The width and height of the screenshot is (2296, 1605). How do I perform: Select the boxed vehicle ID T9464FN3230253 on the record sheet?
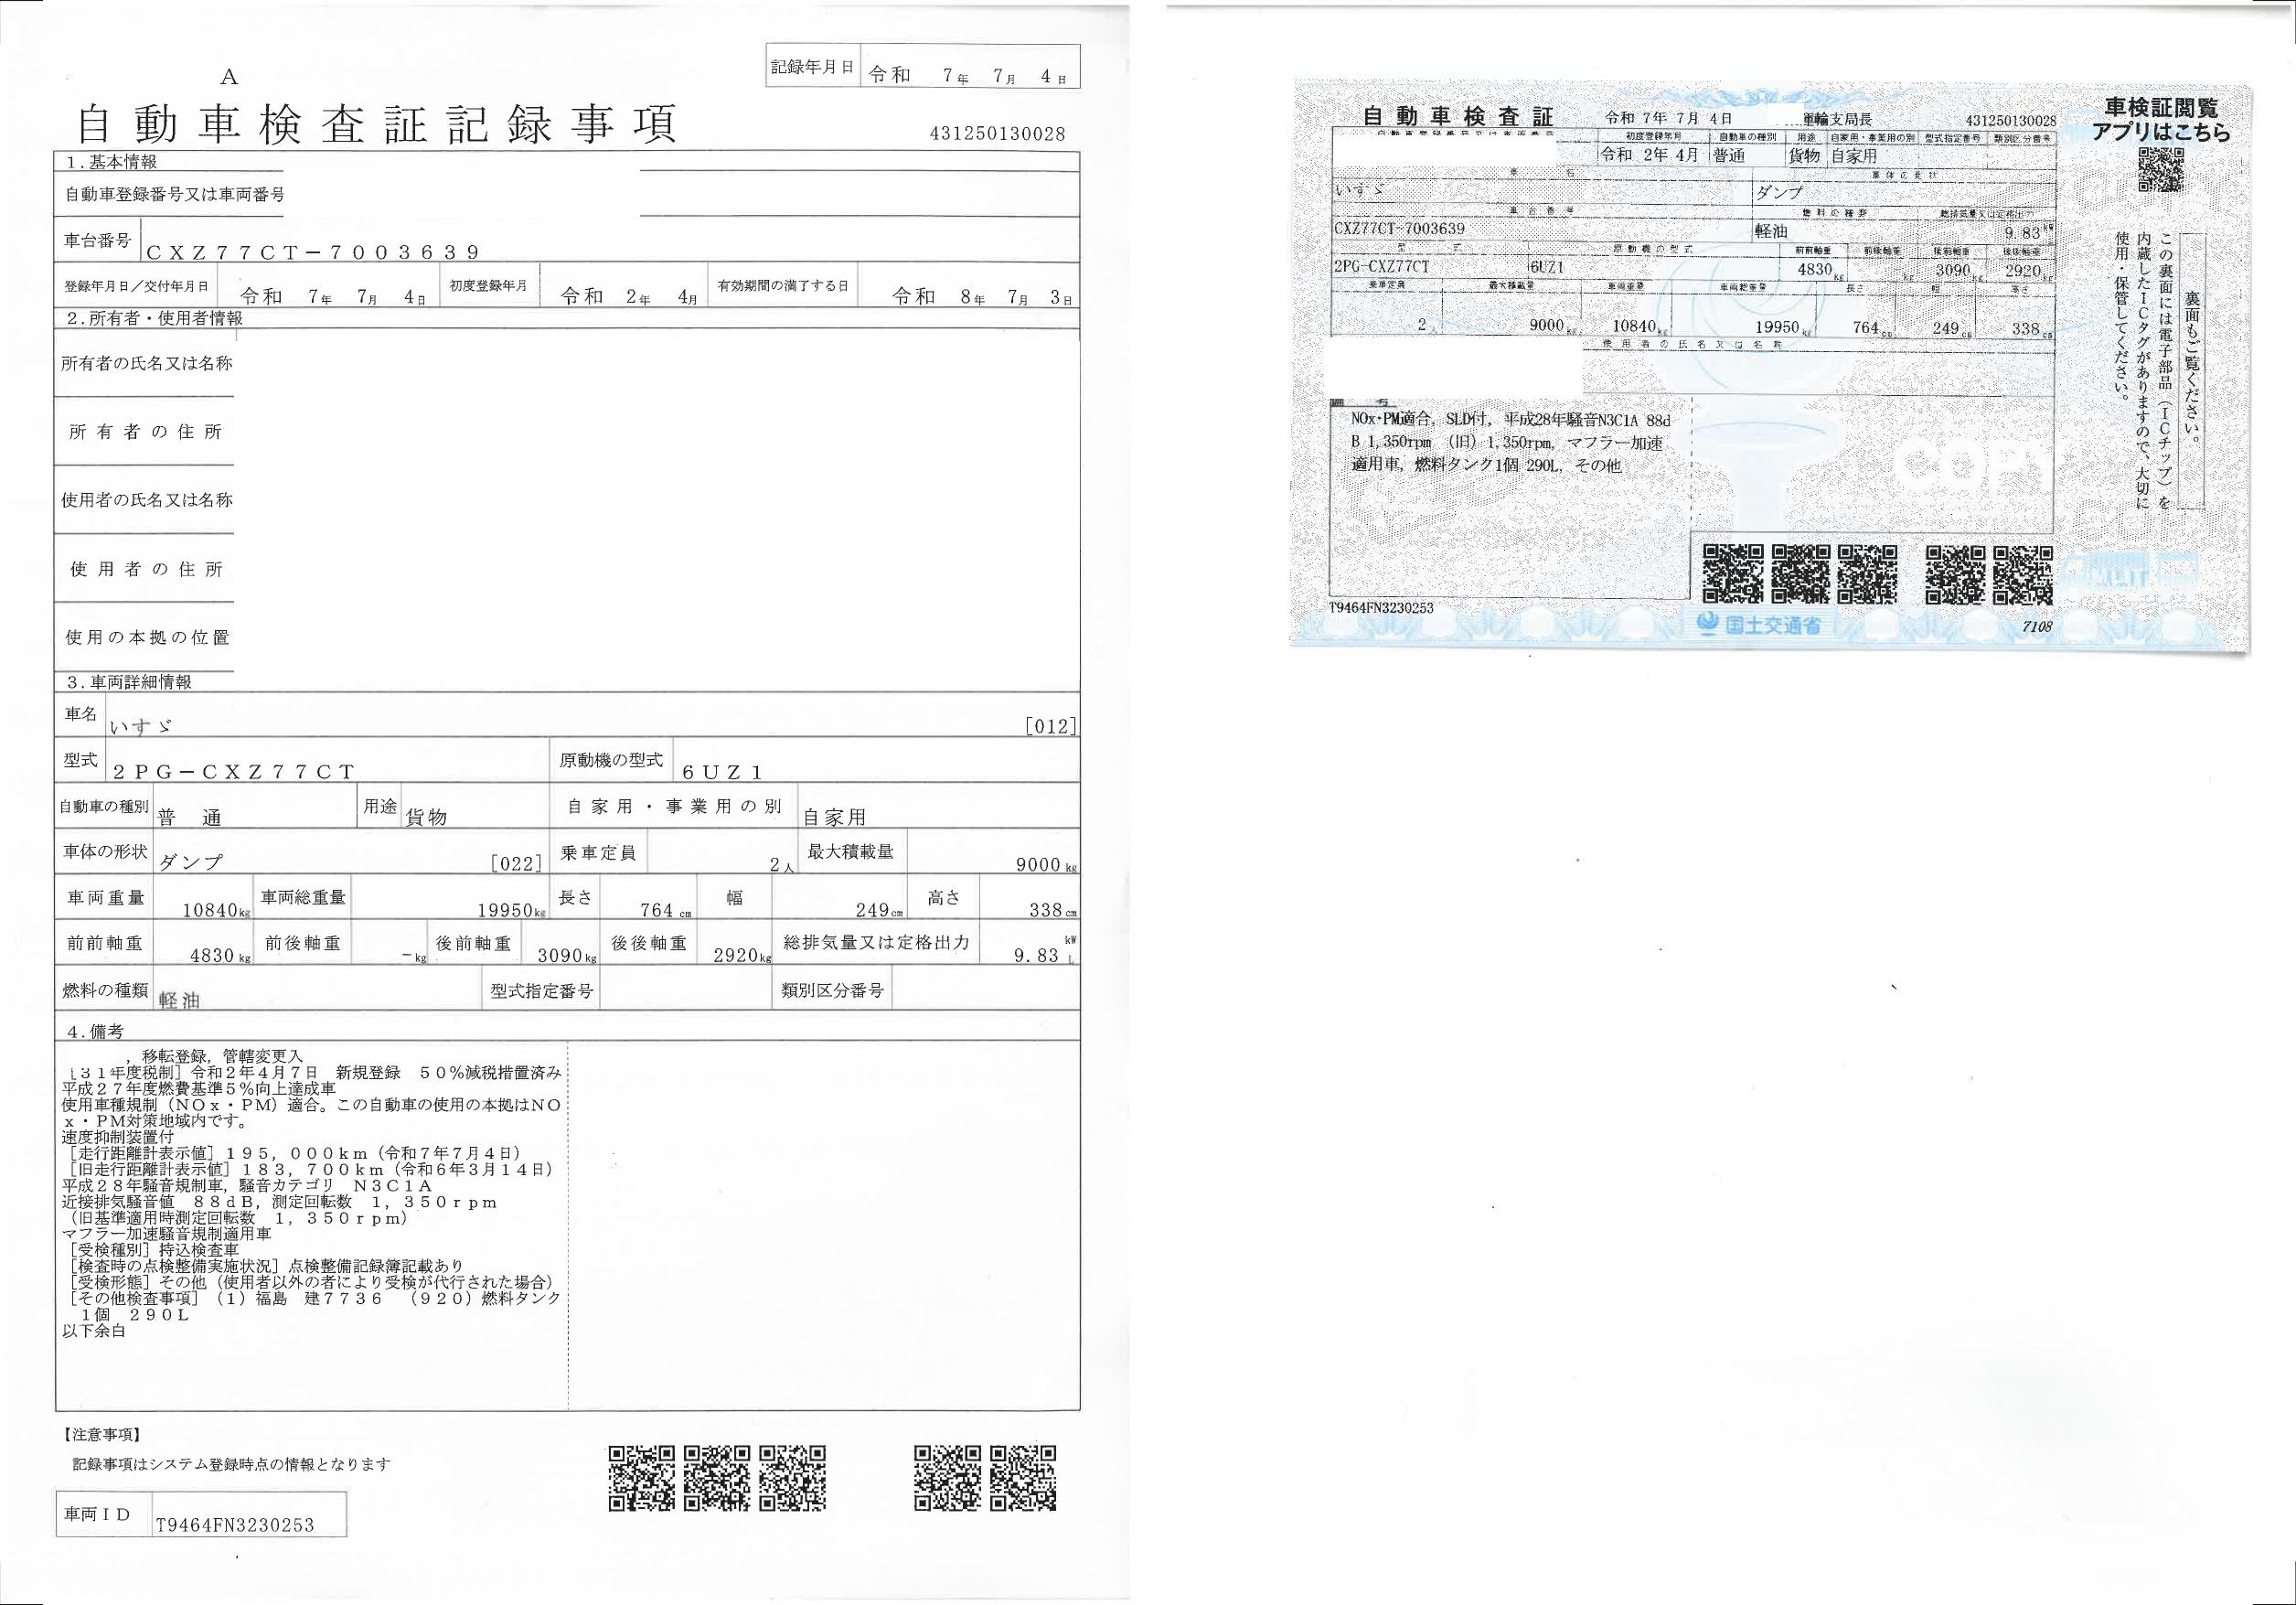pyautogui.click(x=235, y=1525)
